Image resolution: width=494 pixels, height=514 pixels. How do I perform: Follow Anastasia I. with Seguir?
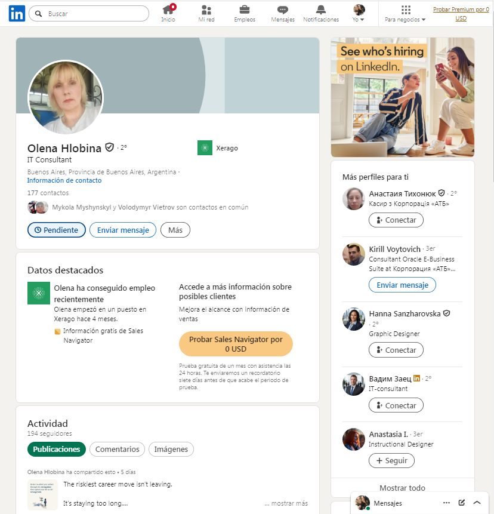[x=391, y=460]
